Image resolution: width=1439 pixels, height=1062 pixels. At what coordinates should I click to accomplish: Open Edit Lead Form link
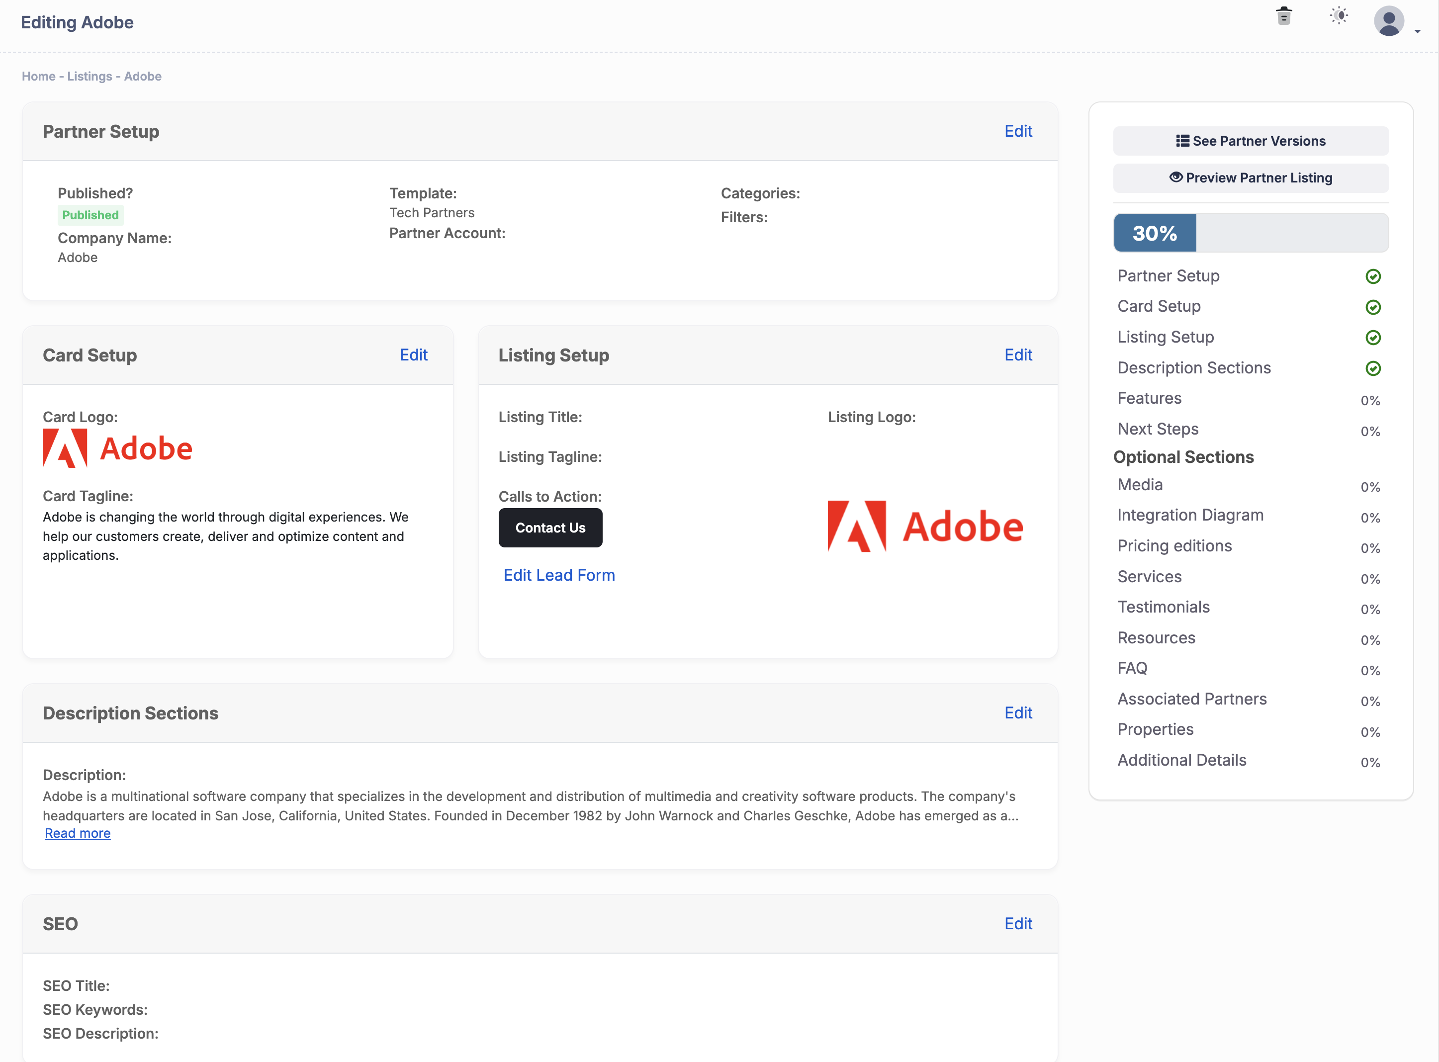coord(559,575)
